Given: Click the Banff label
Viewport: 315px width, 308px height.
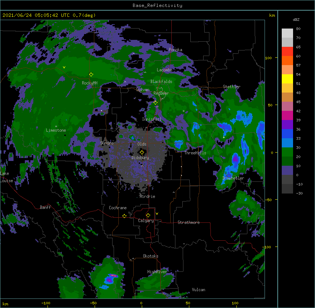Looking at the screenshot, I should [45, 207].
